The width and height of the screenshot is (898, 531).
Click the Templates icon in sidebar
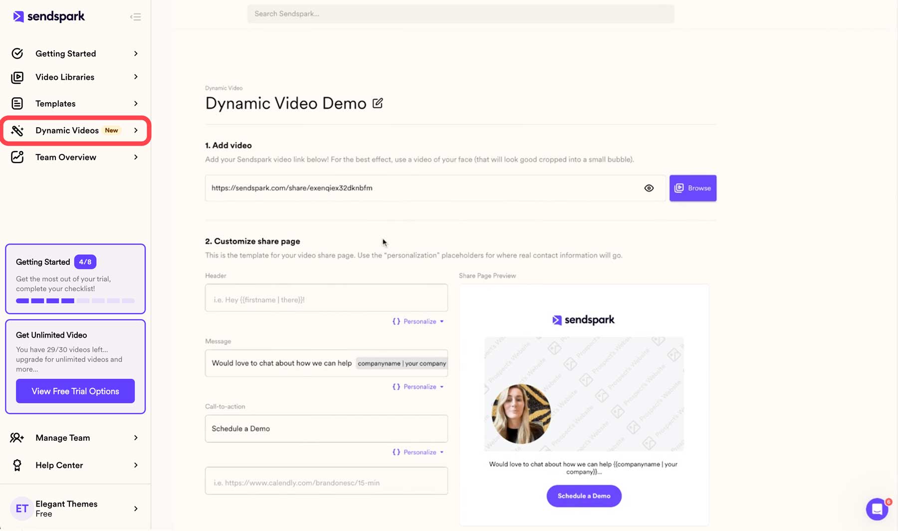coord(17,103)
